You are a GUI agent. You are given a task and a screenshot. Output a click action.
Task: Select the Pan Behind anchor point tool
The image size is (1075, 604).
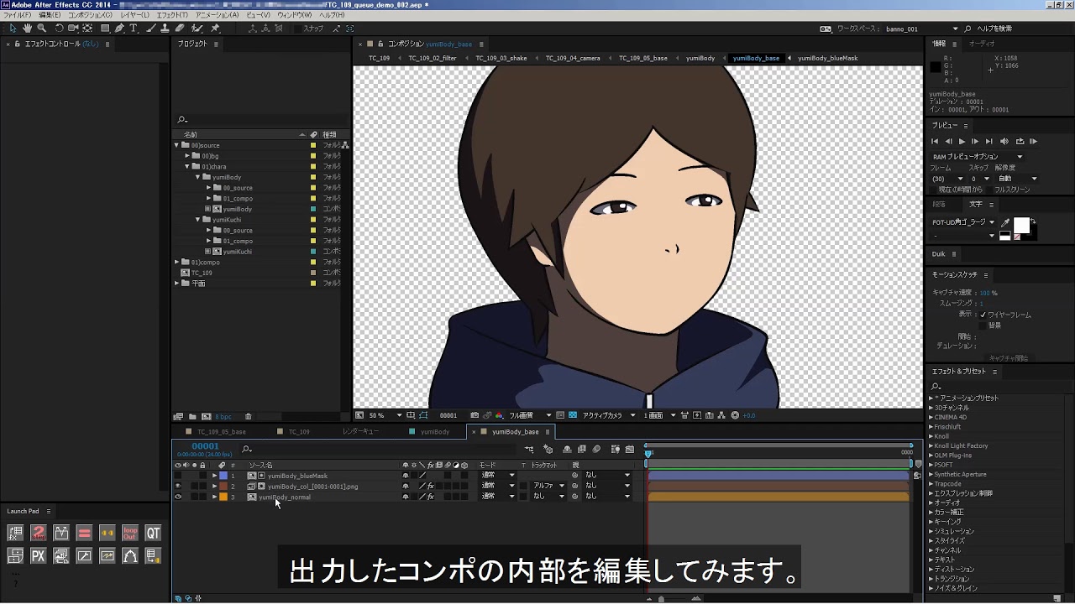tap(87, 29)
